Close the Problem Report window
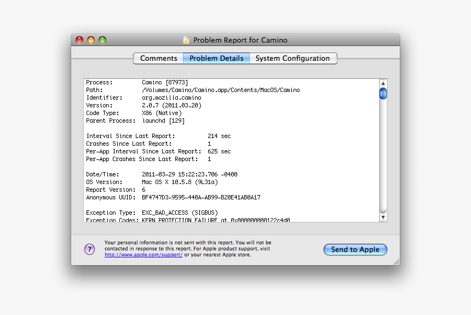The height and width of the screenshot is (315, 471). [79, 40]
